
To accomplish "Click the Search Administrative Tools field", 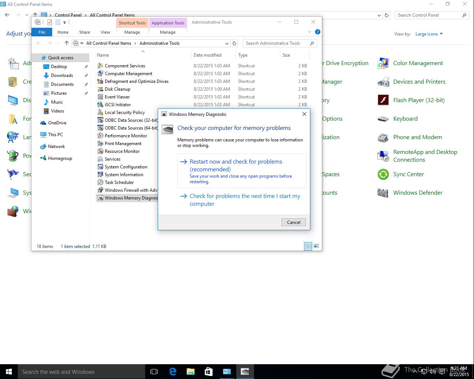I will click(280, 43).
